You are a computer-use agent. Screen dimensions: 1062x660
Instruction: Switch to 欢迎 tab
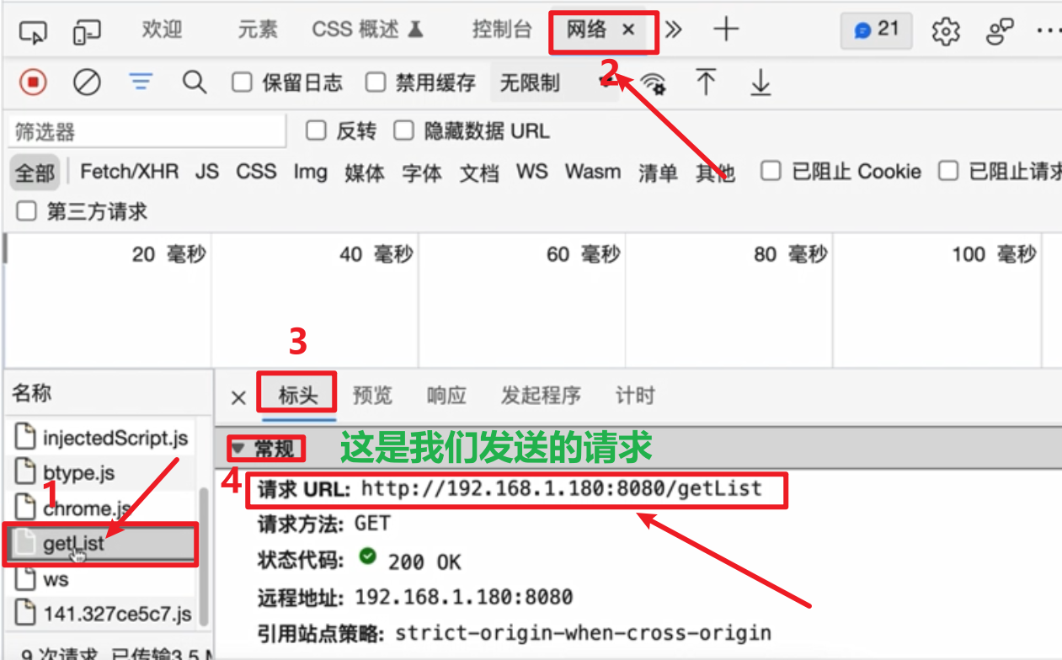click(x=162, y=29)
